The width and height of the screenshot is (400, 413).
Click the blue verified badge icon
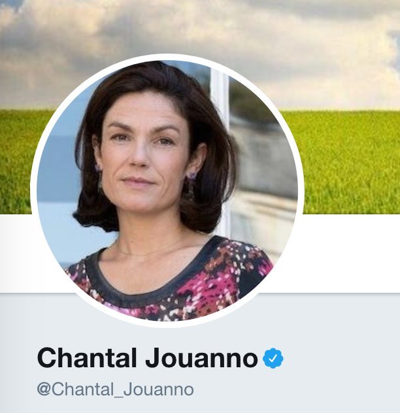pos(273,358)
